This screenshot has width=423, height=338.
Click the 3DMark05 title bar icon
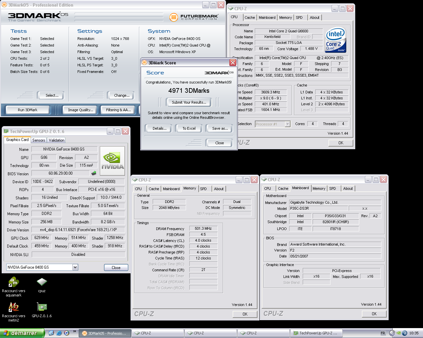(x=4, y=5)
